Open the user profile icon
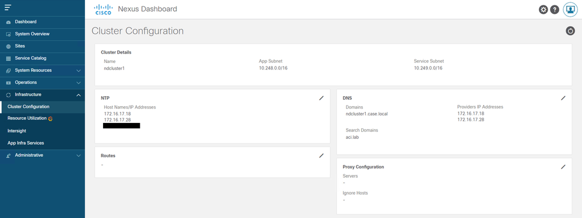This screenshot has width=582, height=218. [x=570, y=10]
